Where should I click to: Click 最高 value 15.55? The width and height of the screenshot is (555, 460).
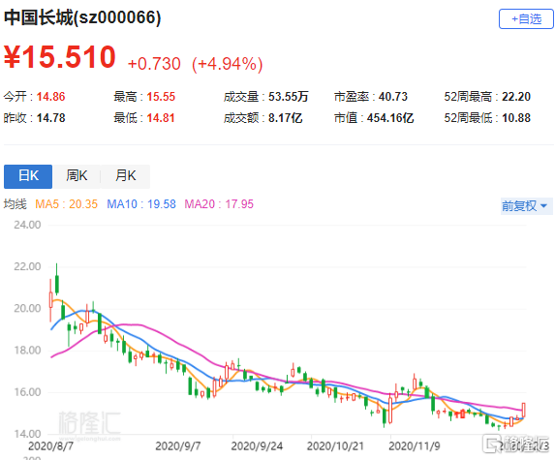click(x=161, y=97)
